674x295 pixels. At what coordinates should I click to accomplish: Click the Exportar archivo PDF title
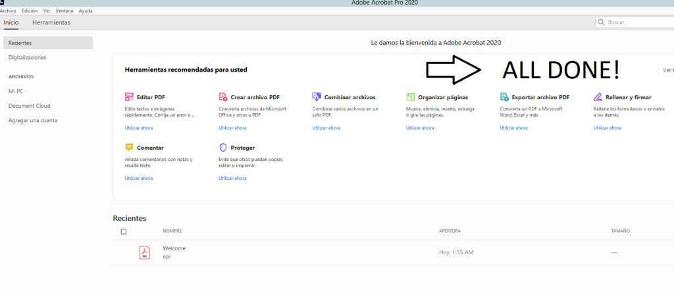[x=541, y=97]
